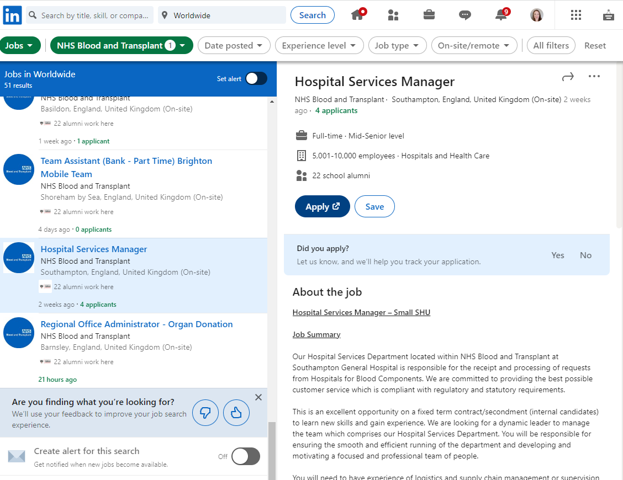Click the Job Summary heading
623x480 pixels.
click(316, 334)
